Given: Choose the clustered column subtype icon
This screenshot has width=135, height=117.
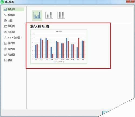Looking at the screenshot, I should coord(37,15).
